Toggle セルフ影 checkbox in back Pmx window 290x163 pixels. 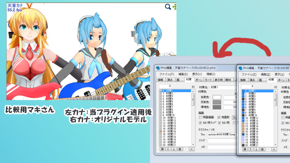[x=219, y=123]
